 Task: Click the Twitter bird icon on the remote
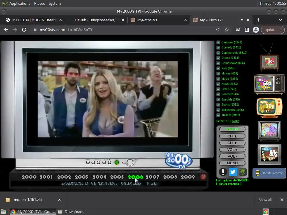point(233,172)
